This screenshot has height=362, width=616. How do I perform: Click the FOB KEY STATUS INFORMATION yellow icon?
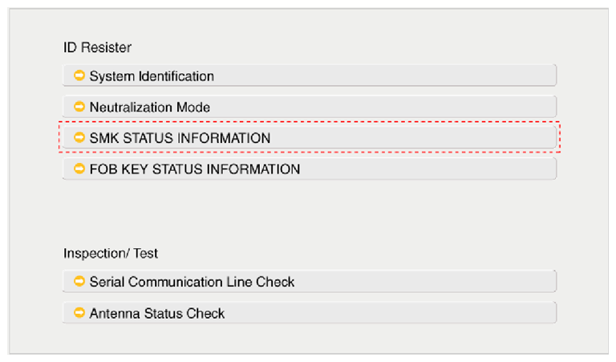pos(79,169)
